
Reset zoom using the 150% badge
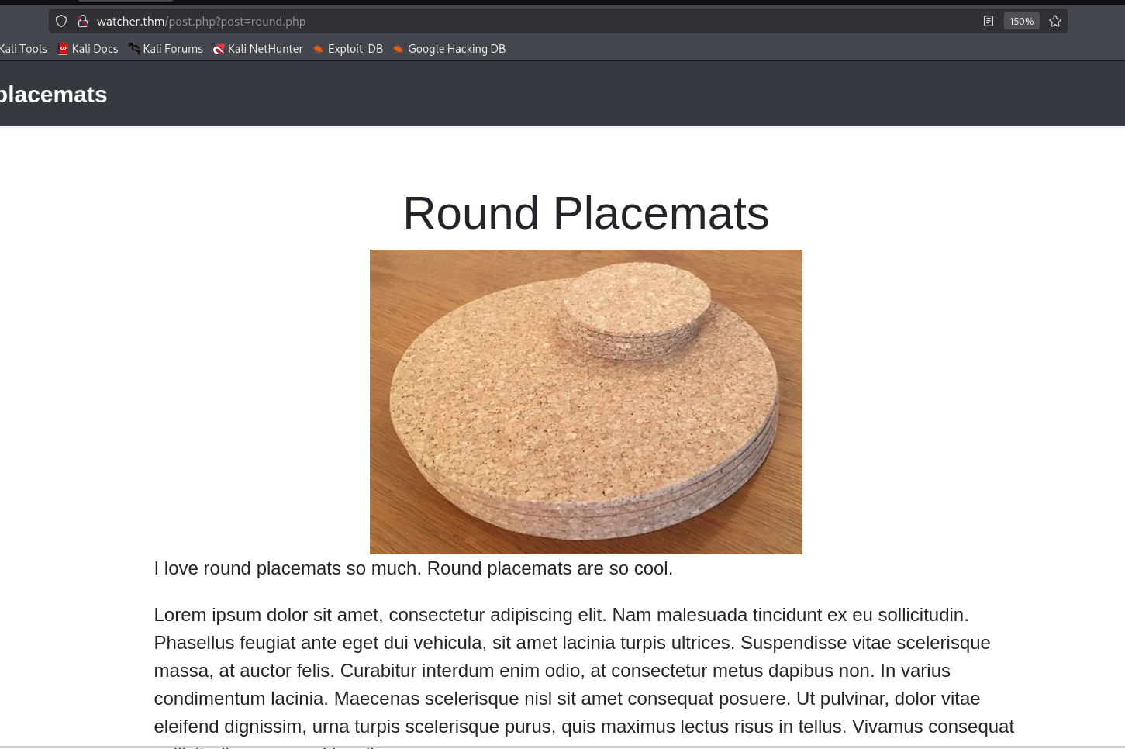coord(1021,22)
